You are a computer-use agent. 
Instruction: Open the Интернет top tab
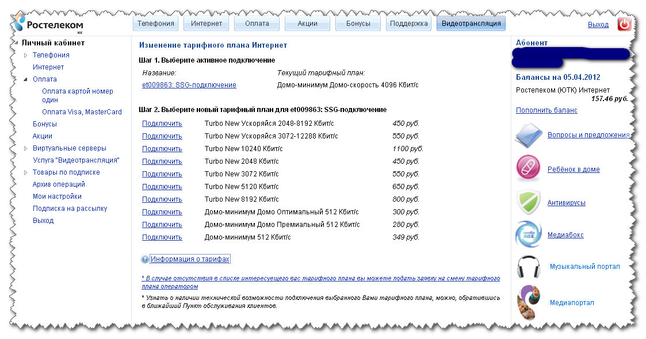[x=207, y=24]
